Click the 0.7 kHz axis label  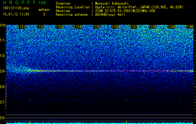point(2,102)
